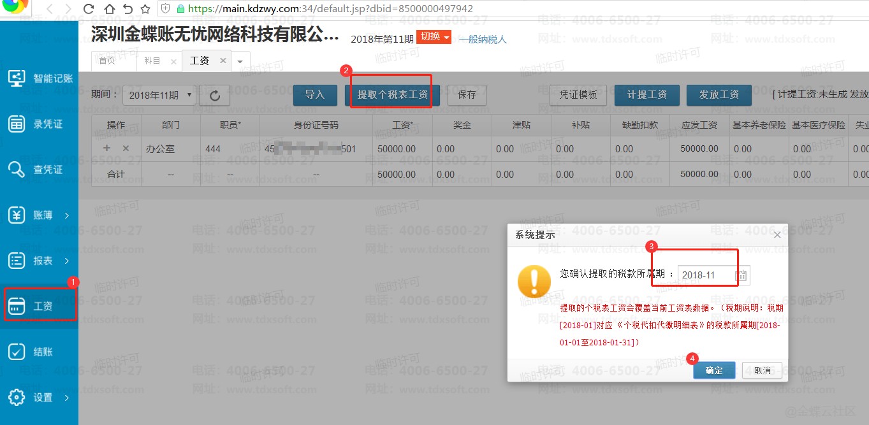The width and height of the screenshot is (869, 425).
Task: Click the 提取个税表工资 button
Action: click(x=392, y=95)
